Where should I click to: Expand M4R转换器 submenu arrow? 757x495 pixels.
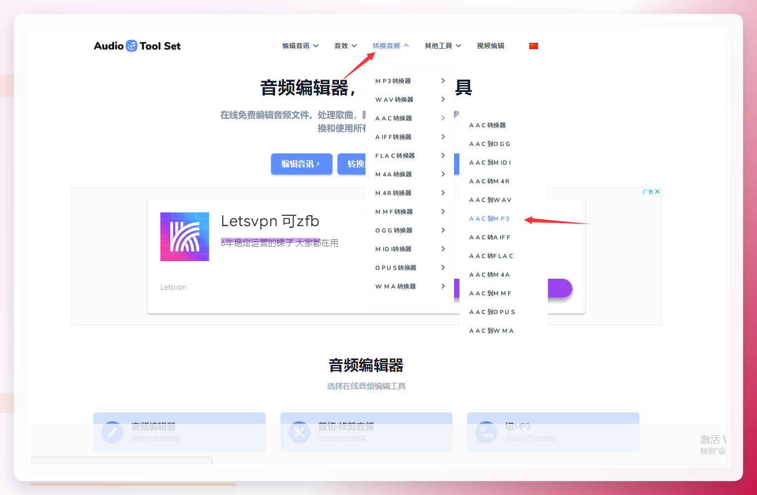(443, 193)
